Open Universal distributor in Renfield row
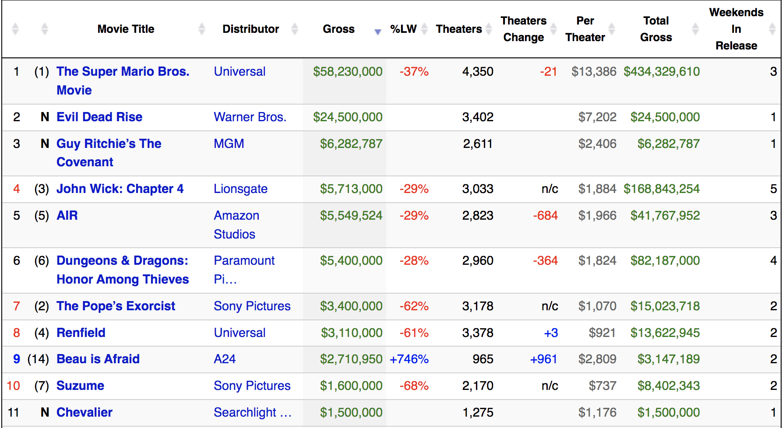Image resolution: width=782 pixels, height=428 pixels. click(x=240, y=333)
